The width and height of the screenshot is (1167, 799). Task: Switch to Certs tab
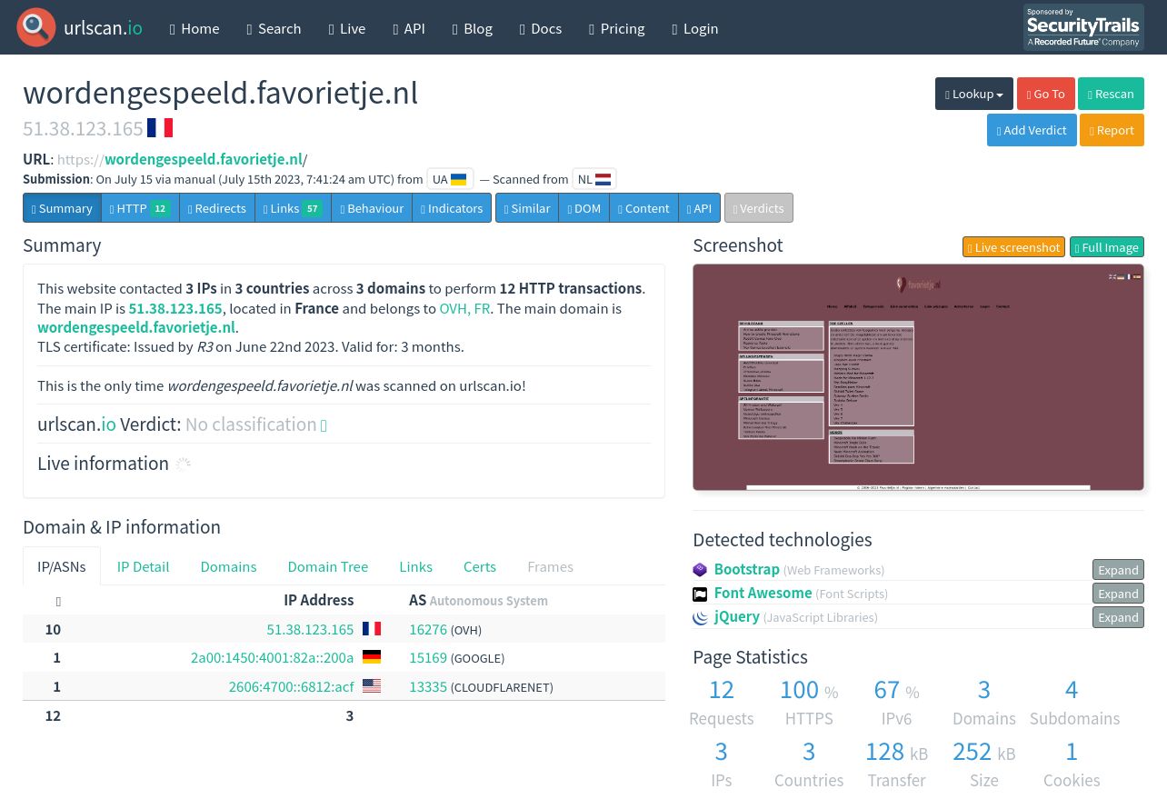pyautogui.click(x=480, y=566)
